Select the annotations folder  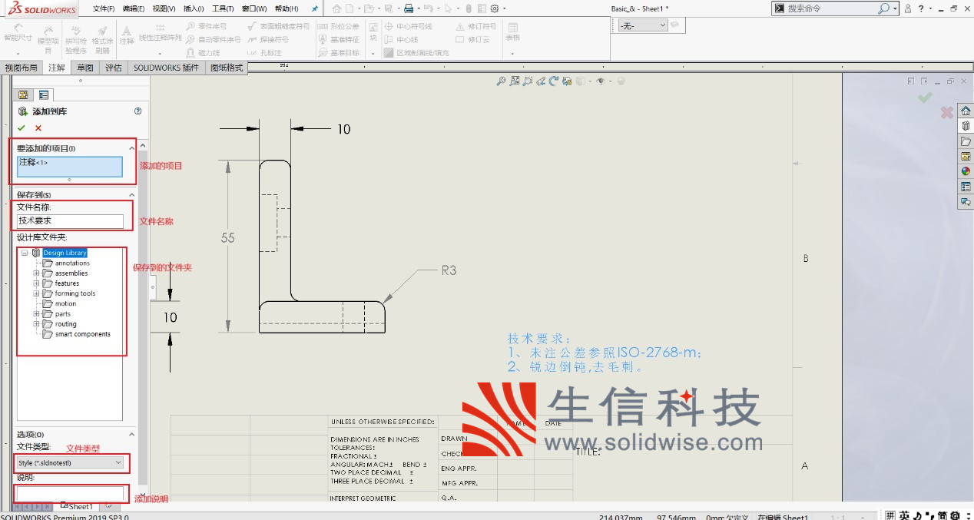point(72,263)
